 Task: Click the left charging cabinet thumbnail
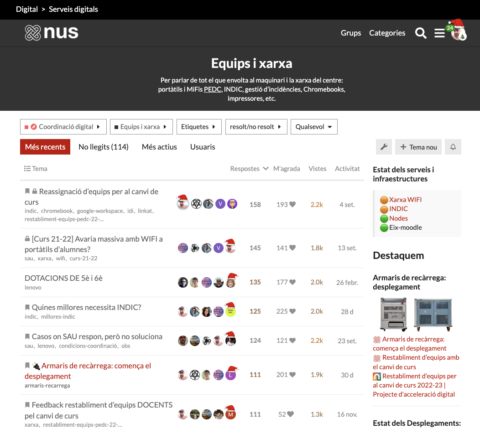[393, 314]
